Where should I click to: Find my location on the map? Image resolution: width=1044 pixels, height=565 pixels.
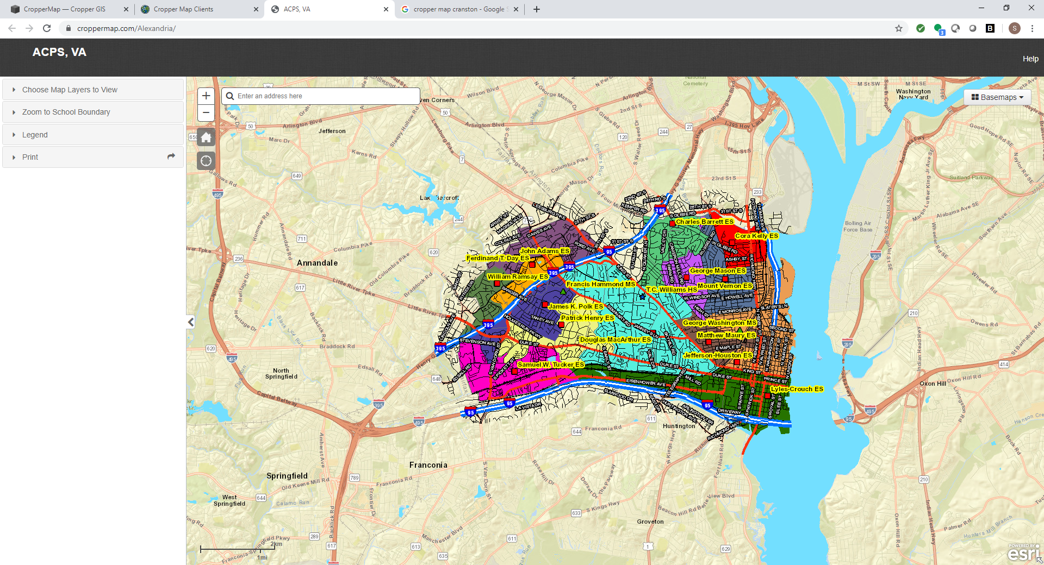(x=206, y=161)
